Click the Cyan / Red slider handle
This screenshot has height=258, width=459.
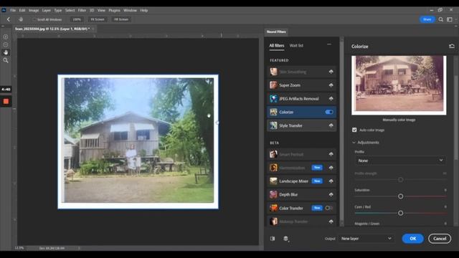click(400, 213)
